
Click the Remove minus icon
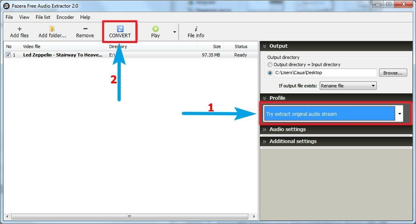click(x=85, y=29)
